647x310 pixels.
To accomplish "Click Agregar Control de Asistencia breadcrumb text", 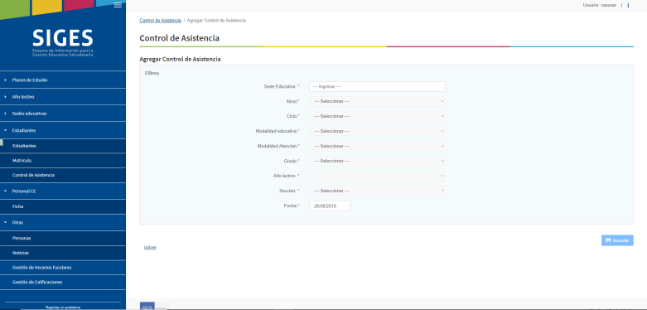I will tap(216, 20).
